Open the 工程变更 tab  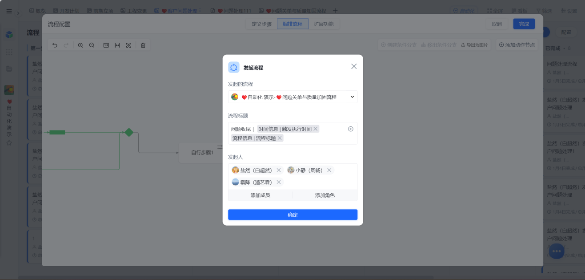click(x=132, y=11)
